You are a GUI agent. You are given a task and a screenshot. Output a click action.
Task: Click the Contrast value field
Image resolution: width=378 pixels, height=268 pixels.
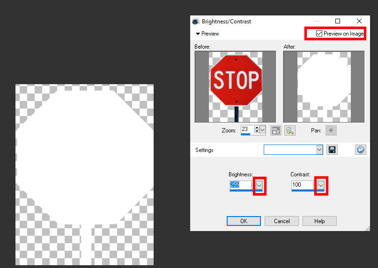coord(302,185)
